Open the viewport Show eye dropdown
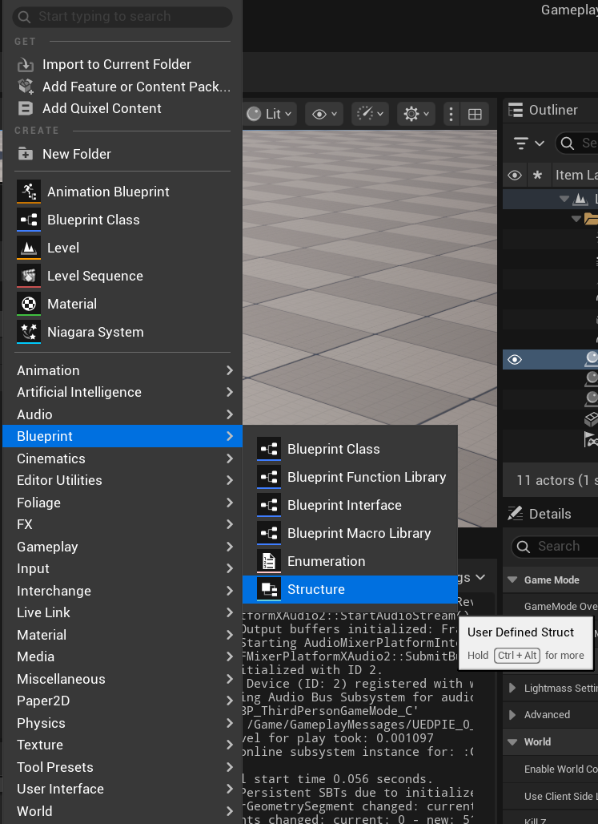 [324, 114]
